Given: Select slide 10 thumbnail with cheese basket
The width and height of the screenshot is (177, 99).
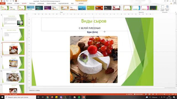Looking at the screenshot, I should point(13,77).
